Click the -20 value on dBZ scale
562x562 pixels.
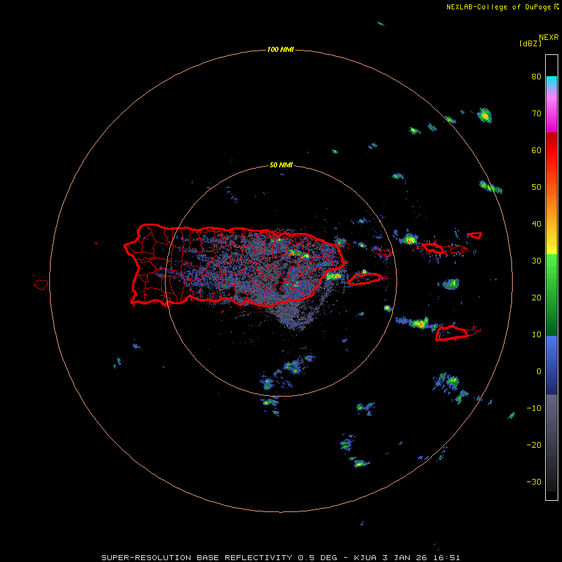pos(534,445)
